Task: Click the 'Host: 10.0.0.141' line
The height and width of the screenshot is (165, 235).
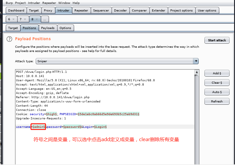Action: coord(30,76)
